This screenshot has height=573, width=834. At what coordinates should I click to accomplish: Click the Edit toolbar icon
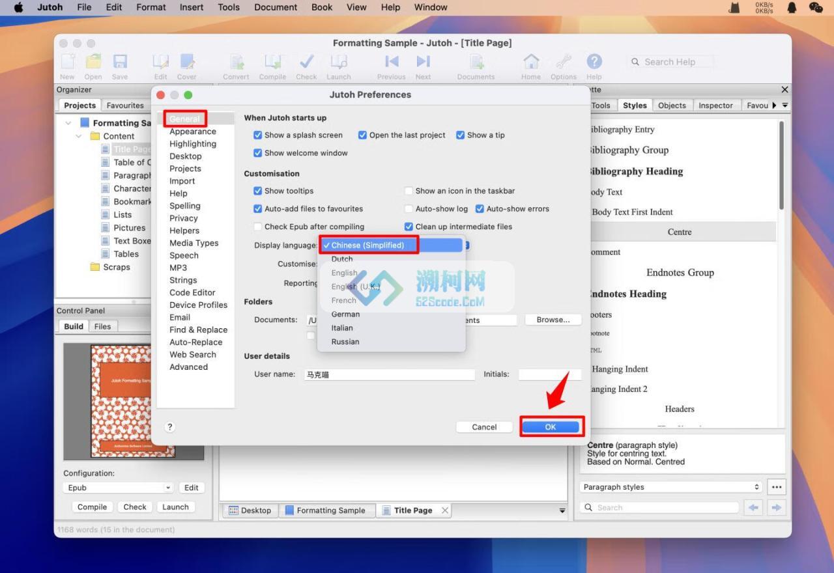pos(160,62)
